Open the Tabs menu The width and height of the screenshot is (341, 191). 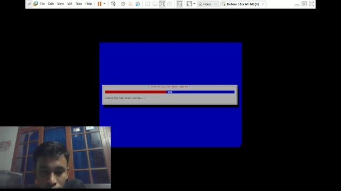pos(79,4)
